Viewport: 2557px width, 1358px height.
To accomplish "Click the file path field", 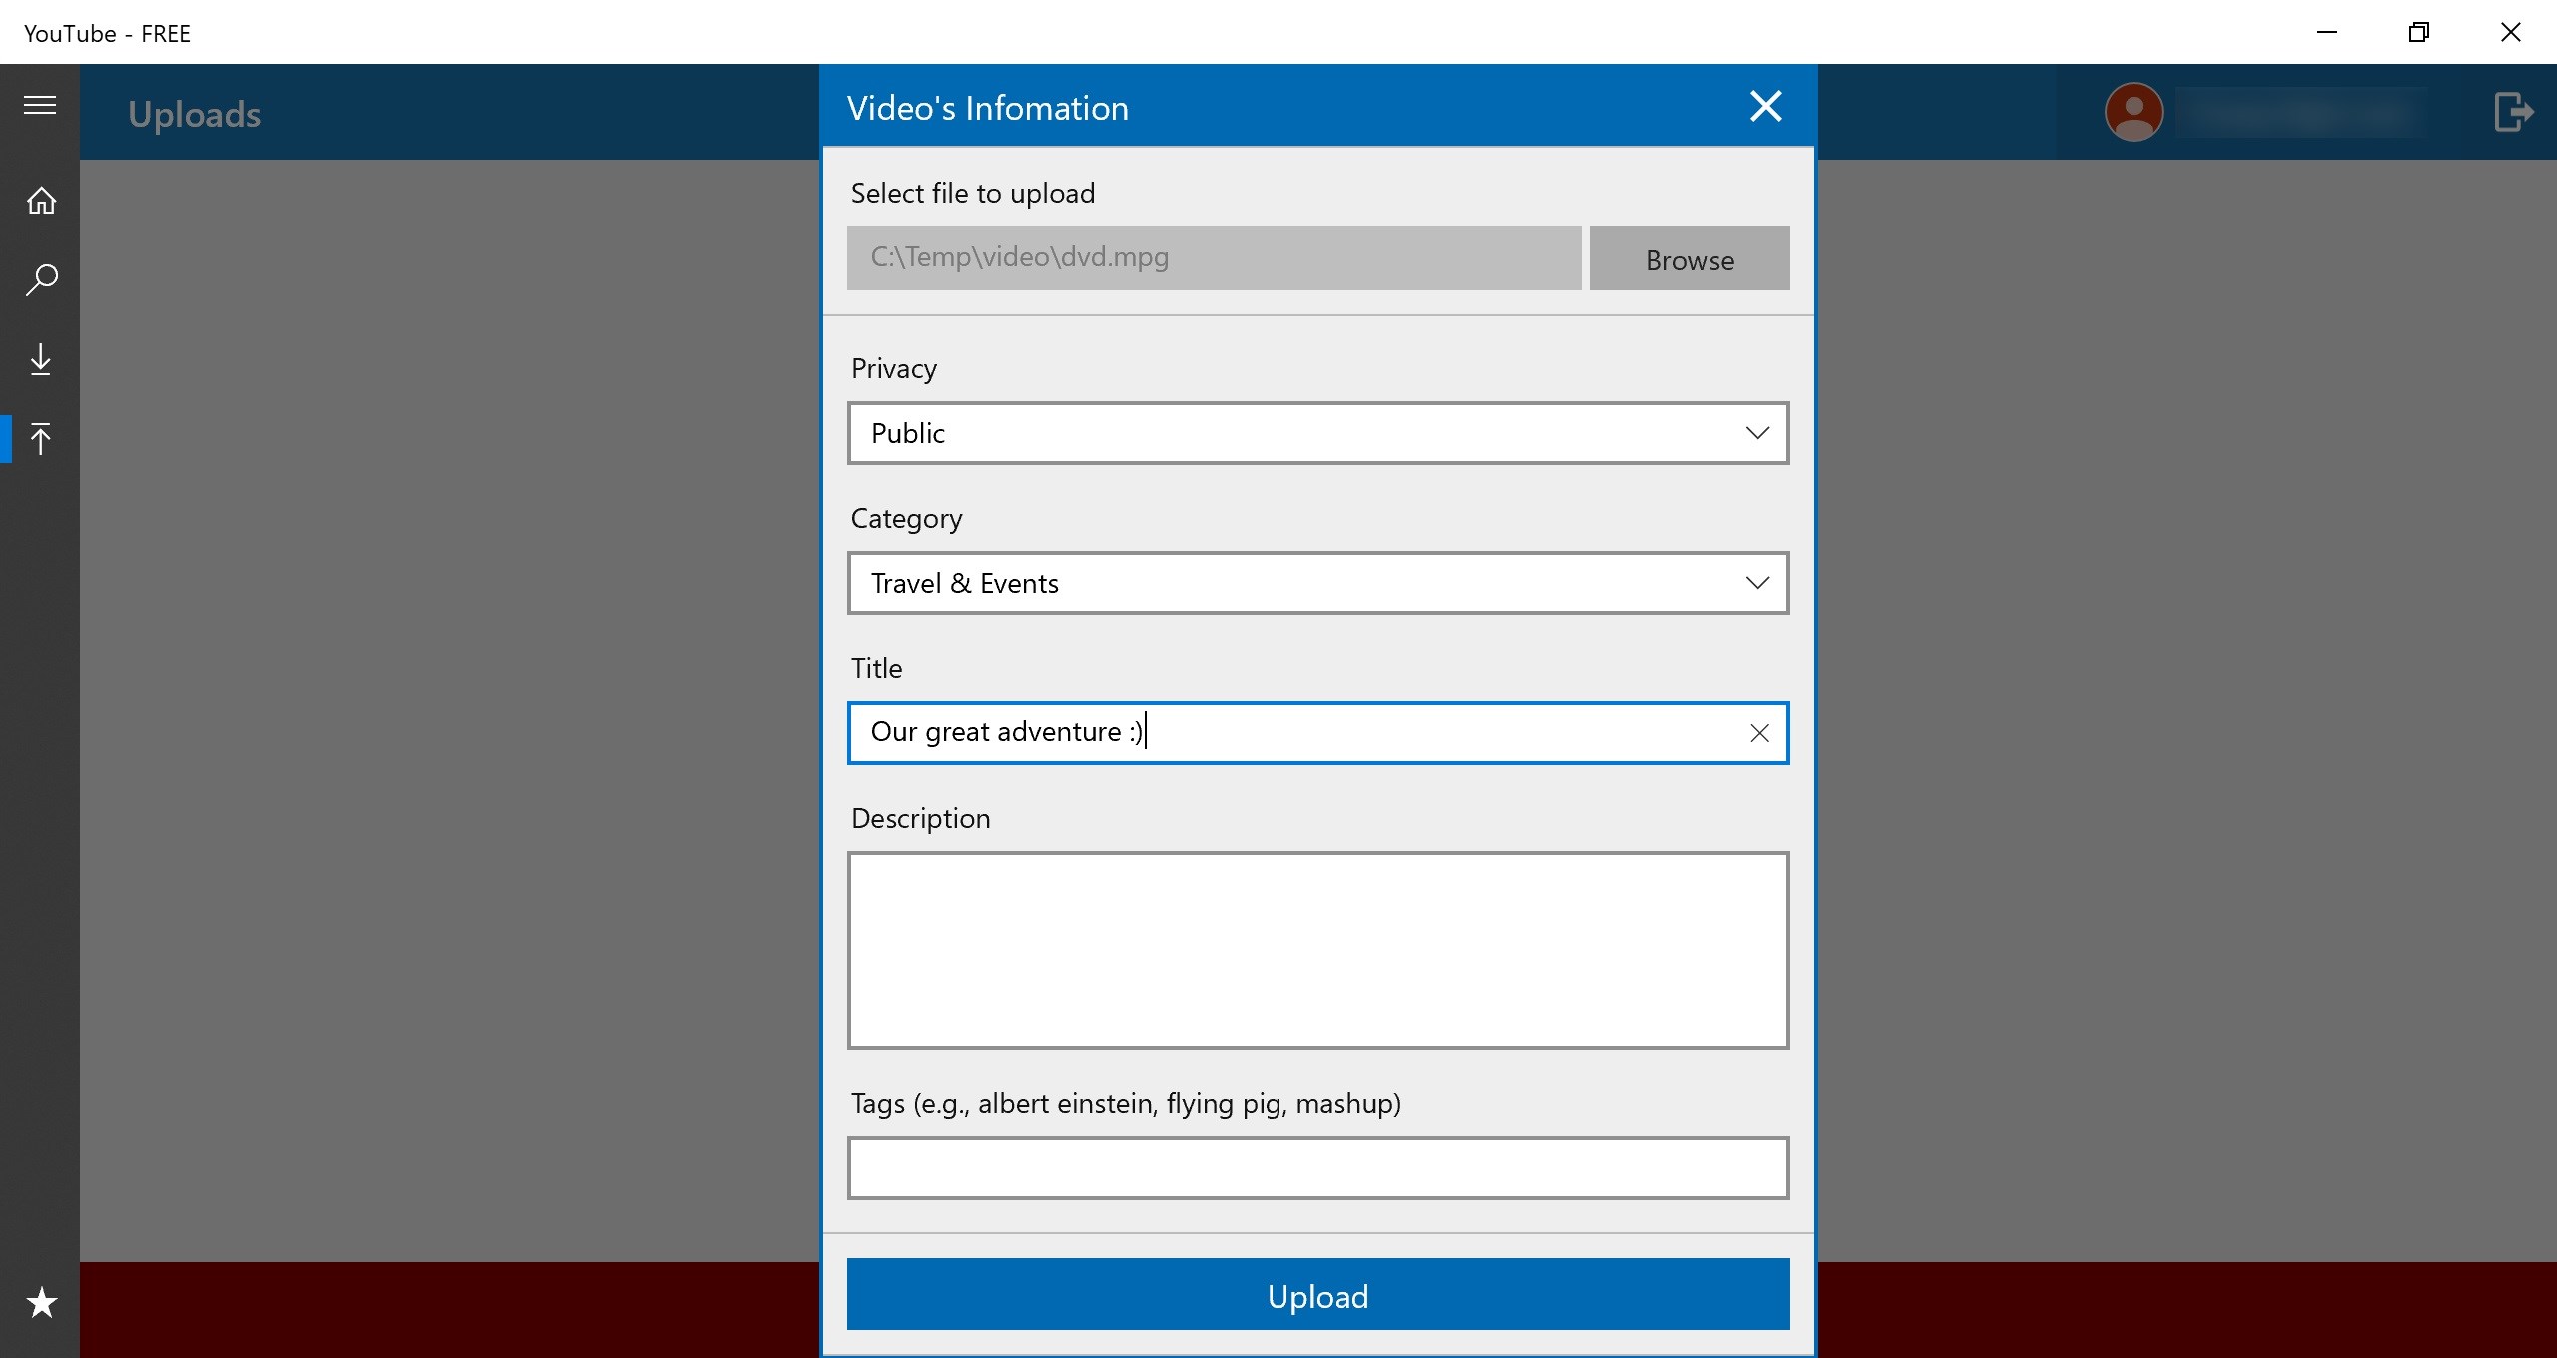I will tap(1213, 258).
